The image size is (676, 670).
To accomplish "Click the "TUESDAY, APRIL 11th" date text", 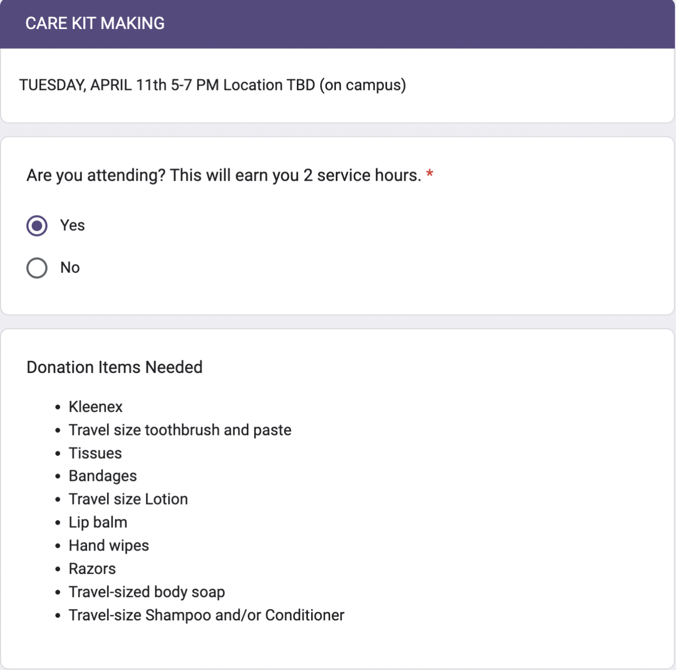I will (x=92, y=85).
